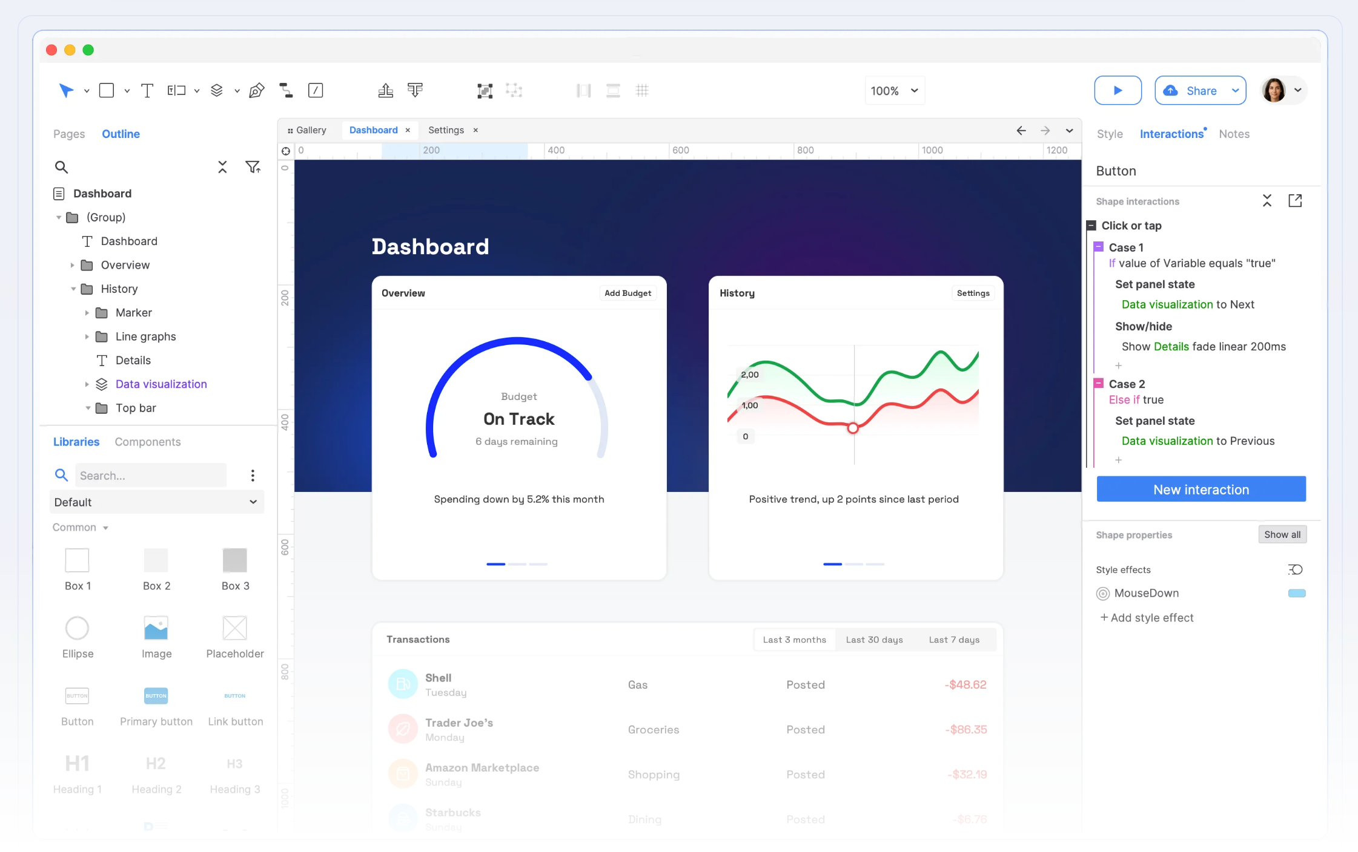Toggle Case 1 collapse marker
Image resolution: width=1358 pixels, height=852 pixels.
pos(1099,247)
